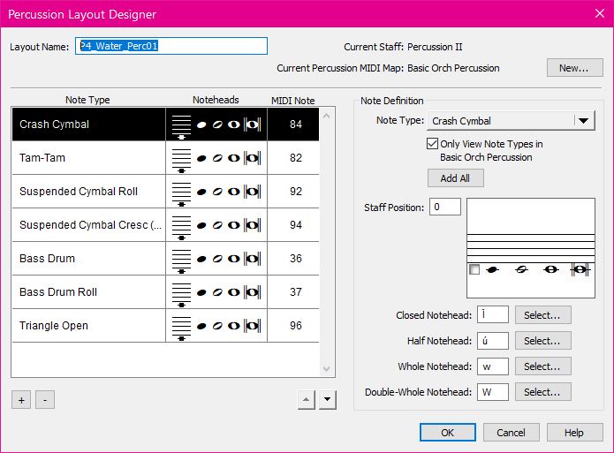
Task: Select the Bass Drum Roll row
Action: point(88,292)
